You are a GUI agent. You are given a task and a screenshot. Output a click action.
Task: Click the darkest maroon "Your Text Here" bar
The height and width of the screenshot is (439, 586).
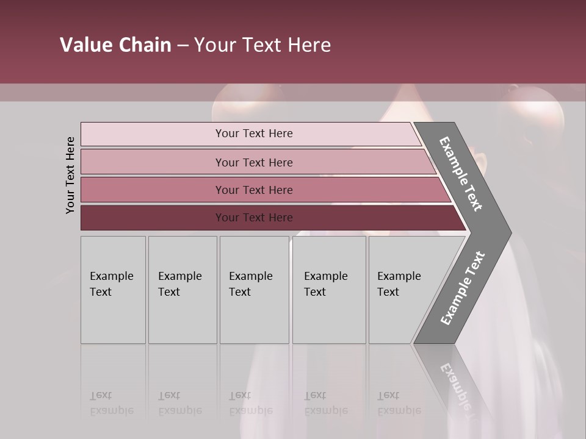point(253,218)
